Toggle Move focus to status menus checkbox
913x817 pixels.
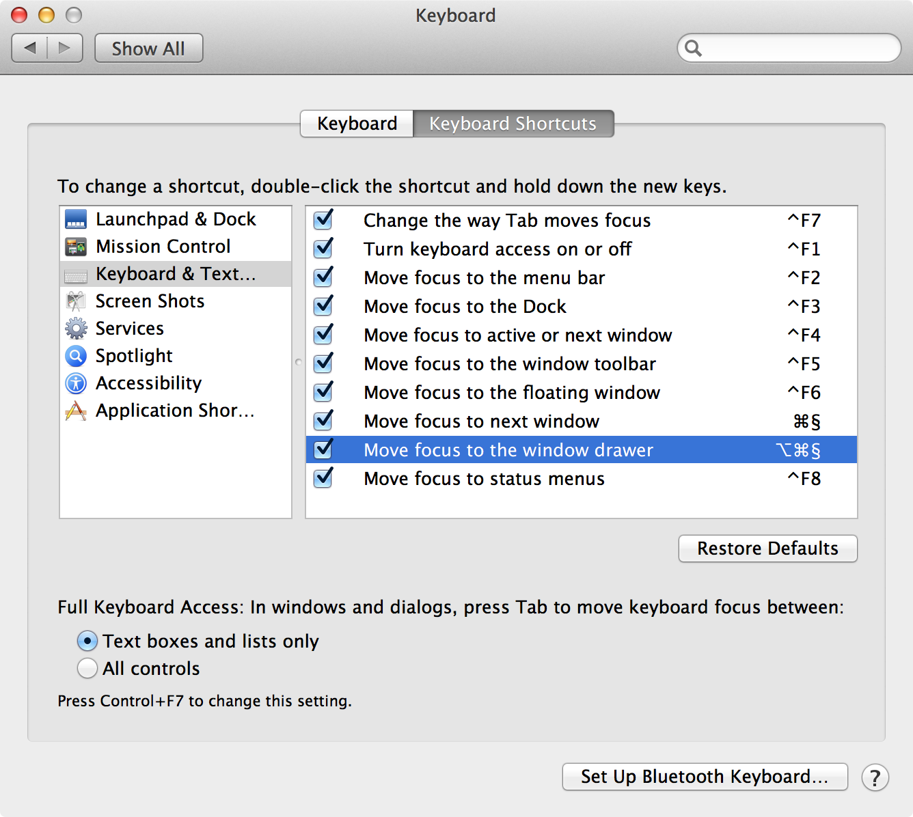[x=323, y=478]
